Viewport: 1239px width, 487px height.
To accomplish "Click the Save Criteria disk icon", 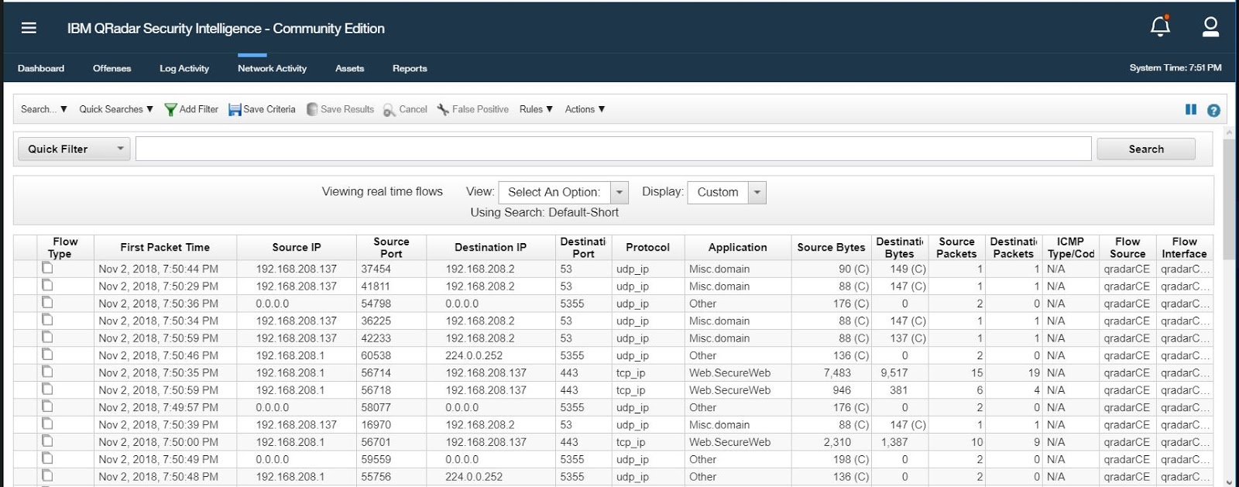I will [x=235, y=110].
